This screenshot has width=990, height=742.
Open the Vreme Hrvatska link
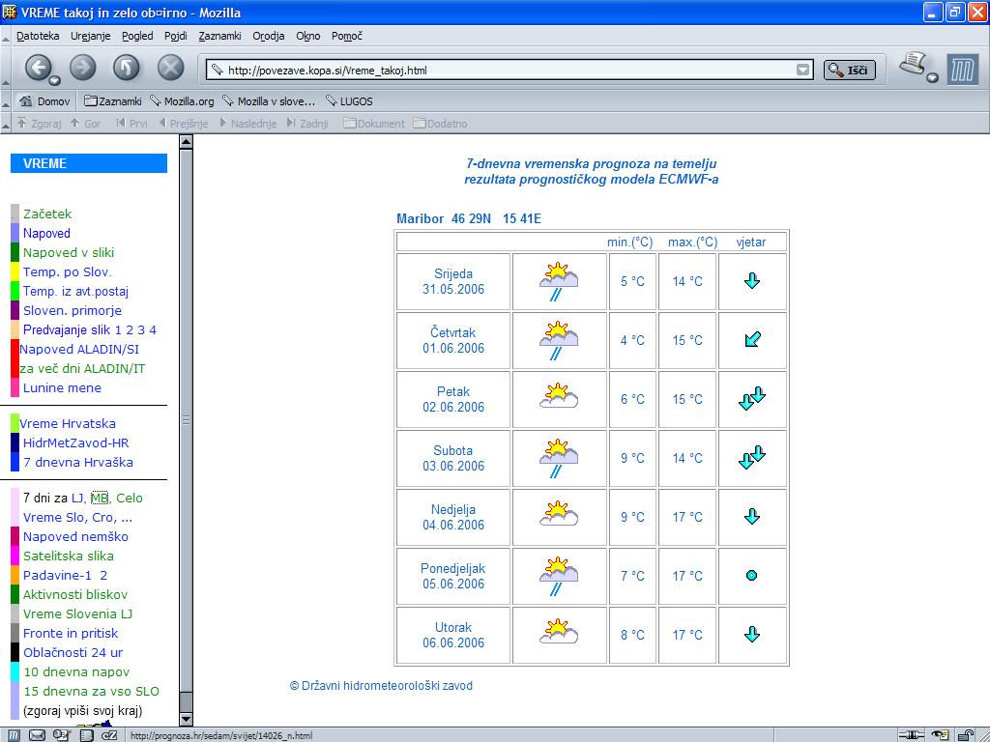[68, 423]
